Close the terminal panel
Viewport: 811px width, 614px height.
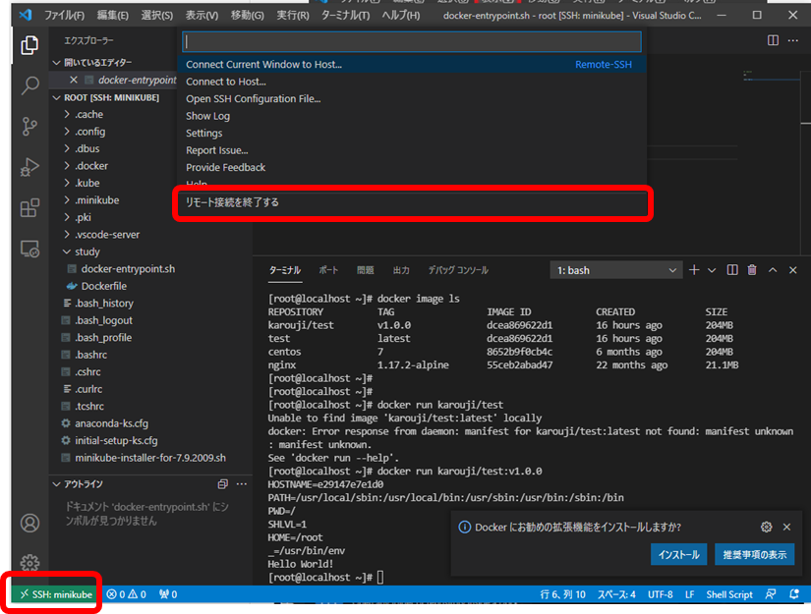(793, 270)
